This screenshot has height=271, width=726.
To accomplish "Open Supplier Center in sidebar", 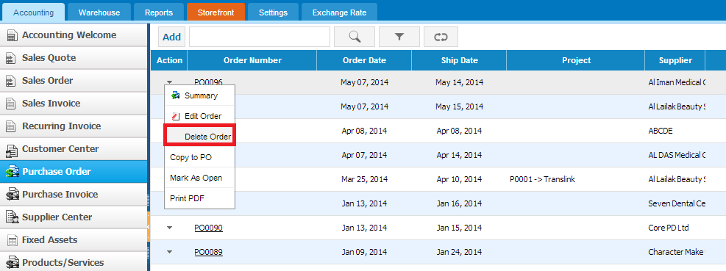I will (74, 217).
